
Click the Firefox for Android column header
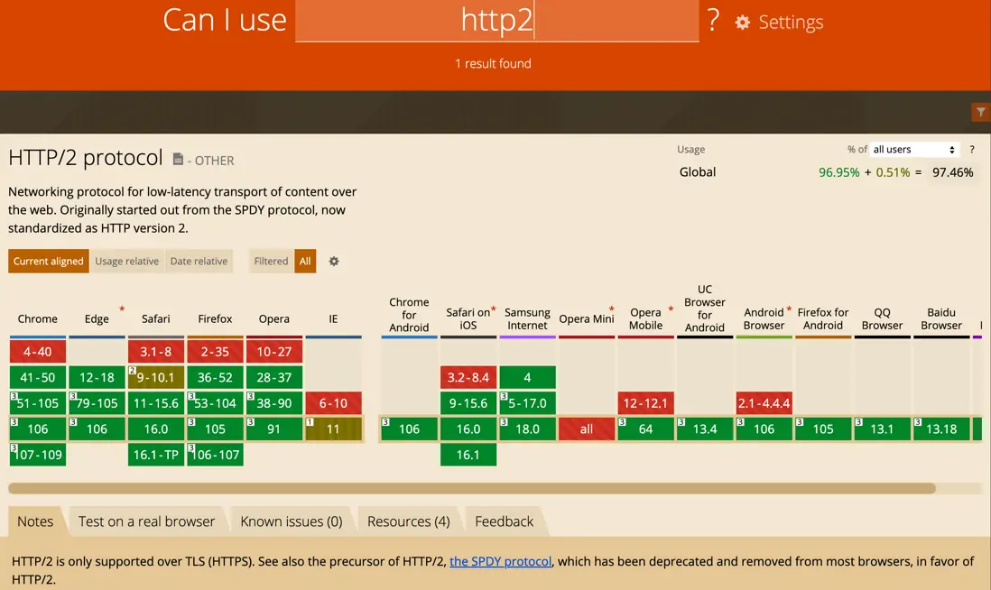[x=823, y=319]
